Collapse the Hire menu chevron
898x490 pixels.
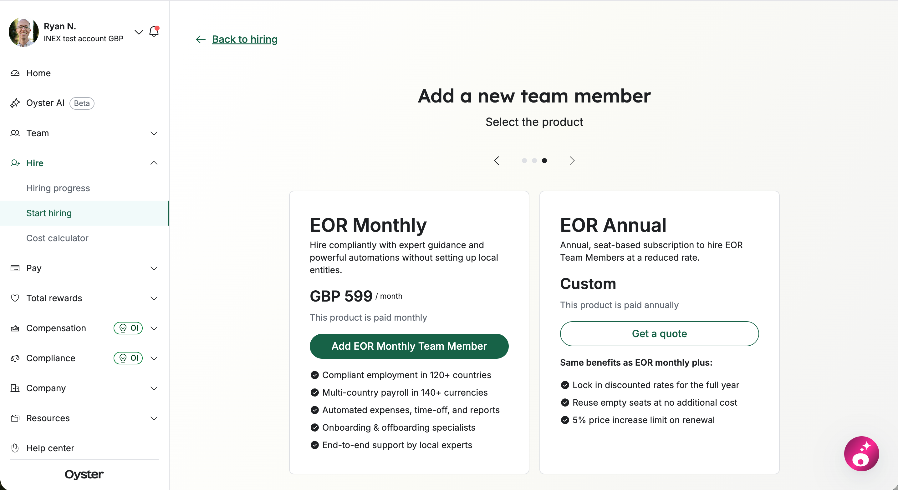(154, 163)
